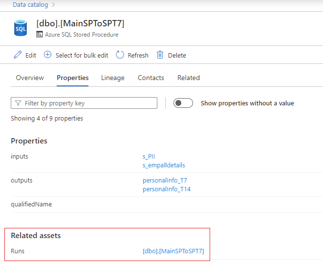Click the filter funnel icon
Image resolution: width=323 pixels, height=263 pixels.
18,103
